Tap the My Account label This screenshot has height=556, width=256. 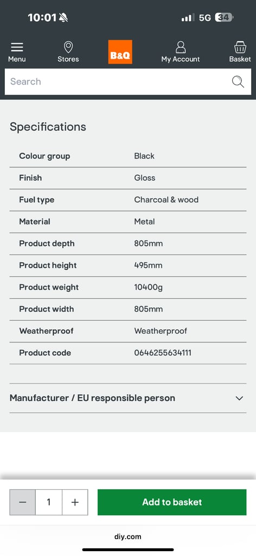click(x=181, y=59)
